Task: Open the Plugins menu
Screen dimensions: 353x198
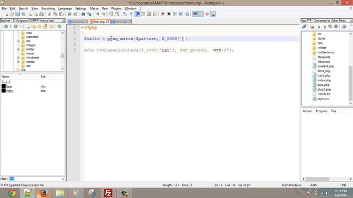Action: [116, 9]
